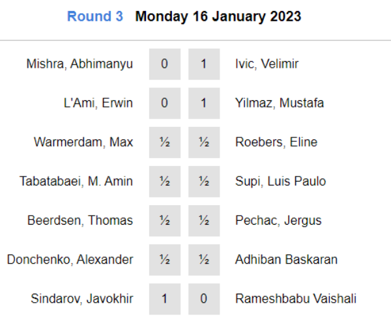Select player Rameshbabu Vaishali
Screen dimensions: 391x321
point(296,299)
